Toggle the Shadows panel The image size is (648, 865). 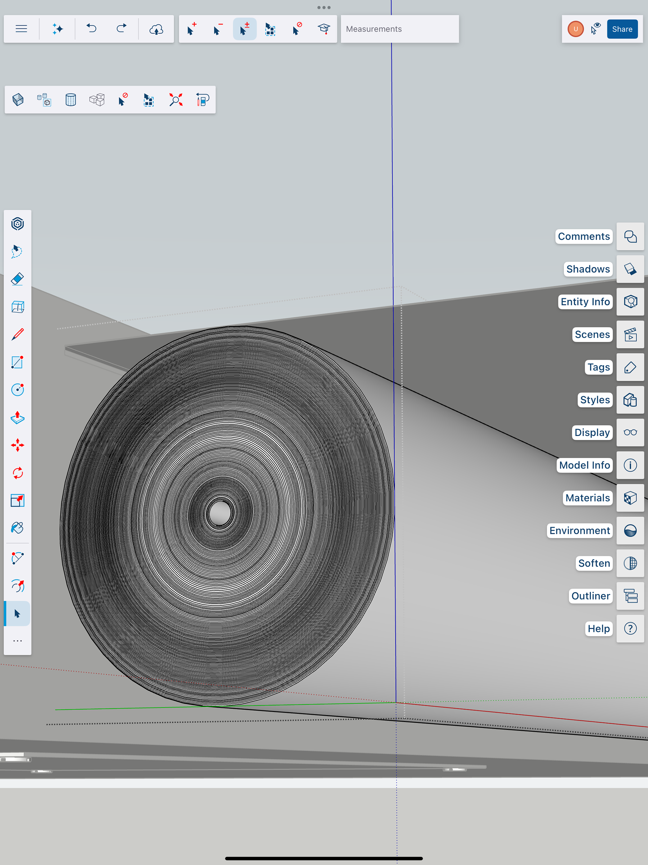coord(630,269)
